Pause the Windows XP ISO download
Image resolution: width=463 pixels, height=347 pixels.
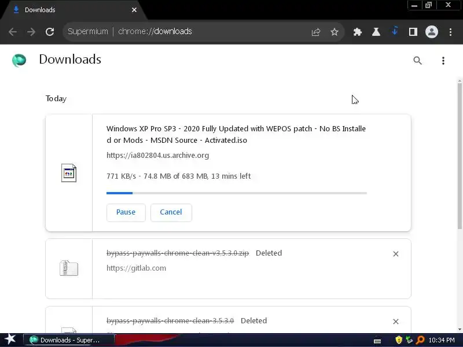pyautogui.click(x=126, y=212)
